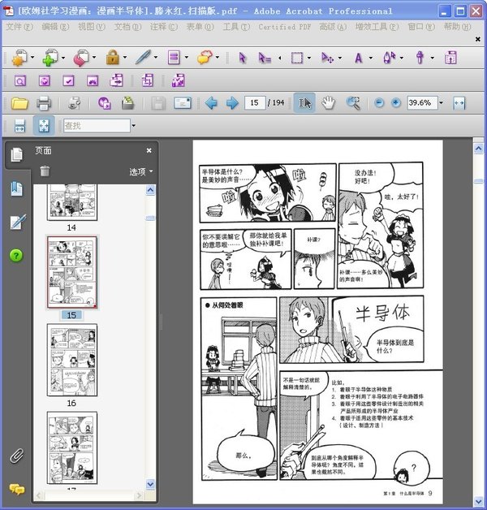Close the 页面 pages panel

coord(149,150)
